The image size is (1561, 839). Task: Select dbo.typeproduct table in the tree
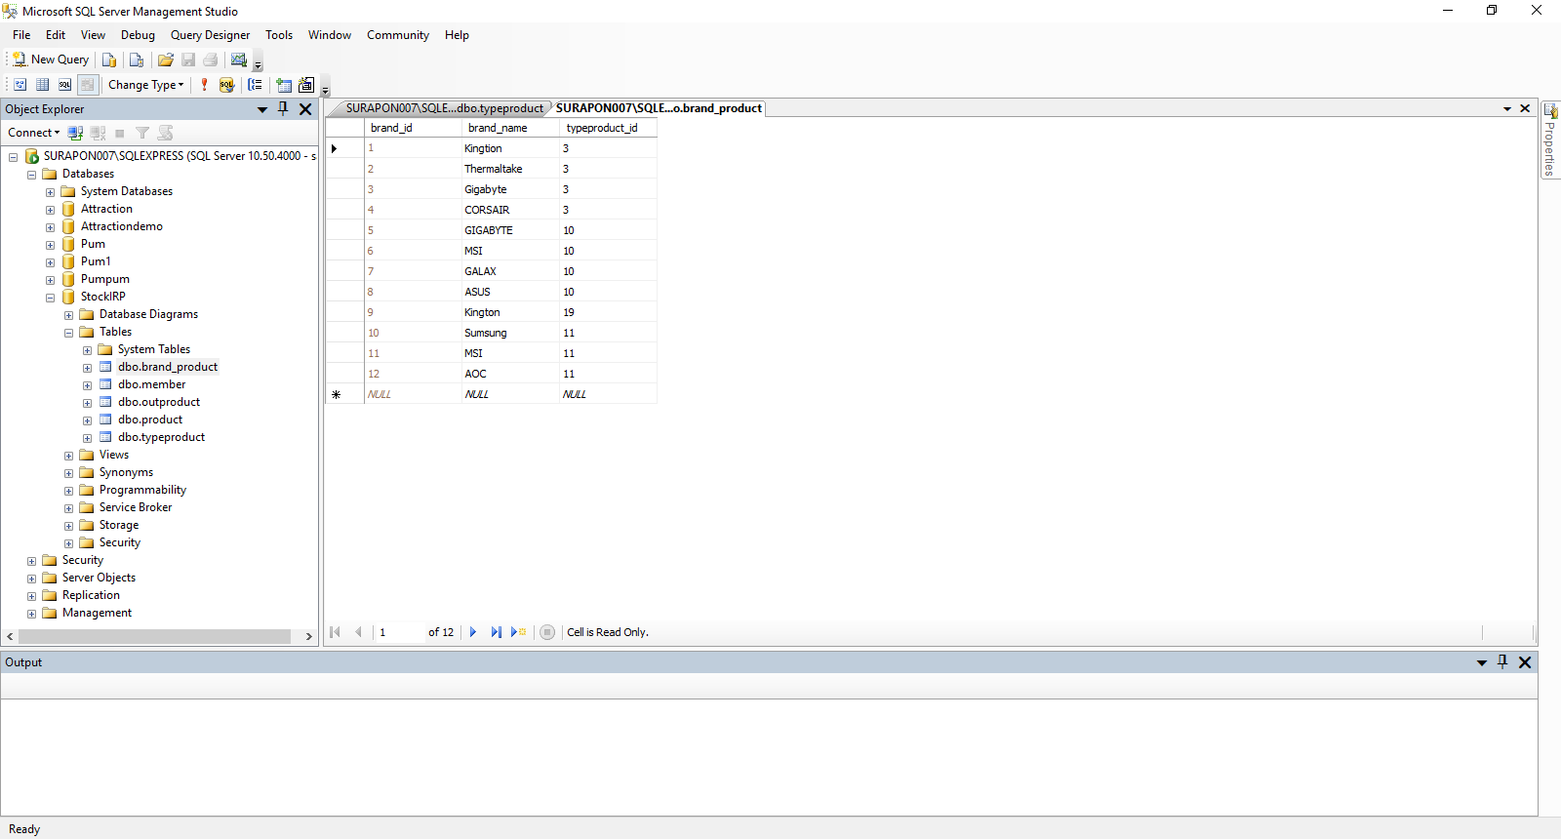[161, 437]
